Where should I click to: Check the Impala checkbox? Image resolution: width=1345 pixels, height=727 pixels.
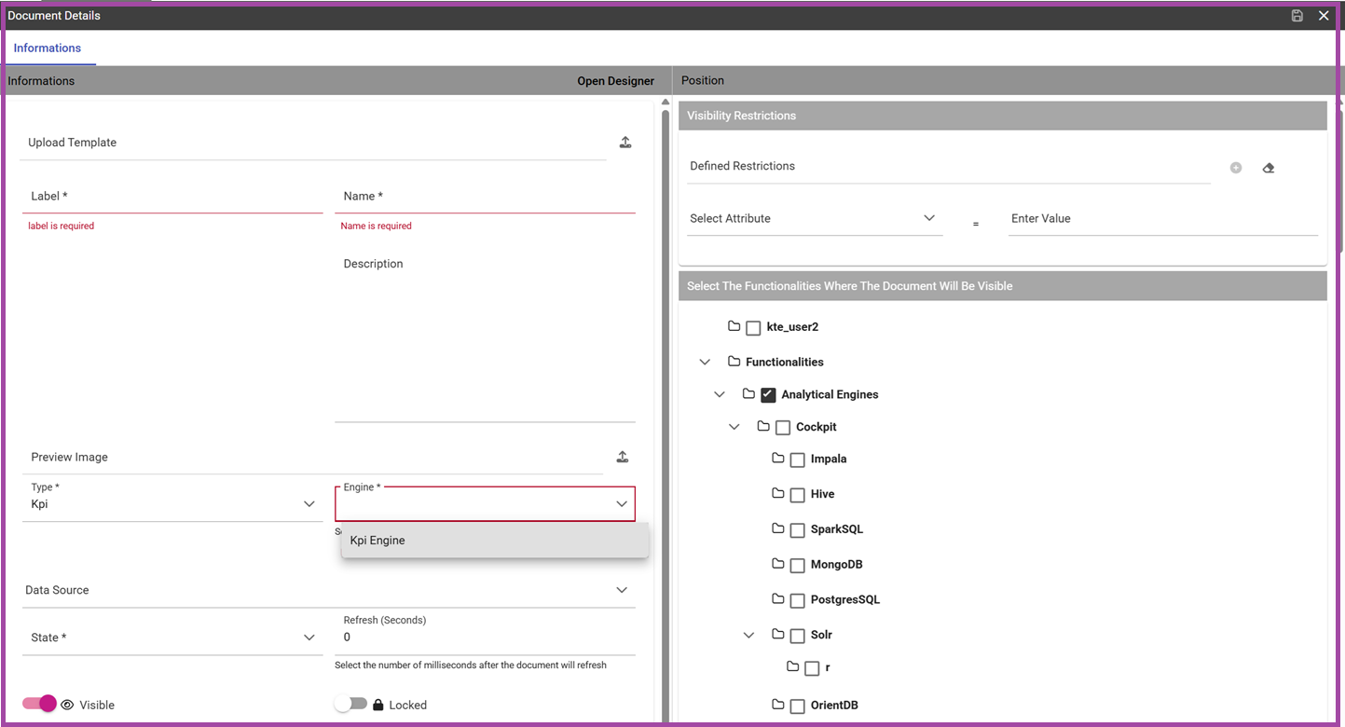click(798, 460)
